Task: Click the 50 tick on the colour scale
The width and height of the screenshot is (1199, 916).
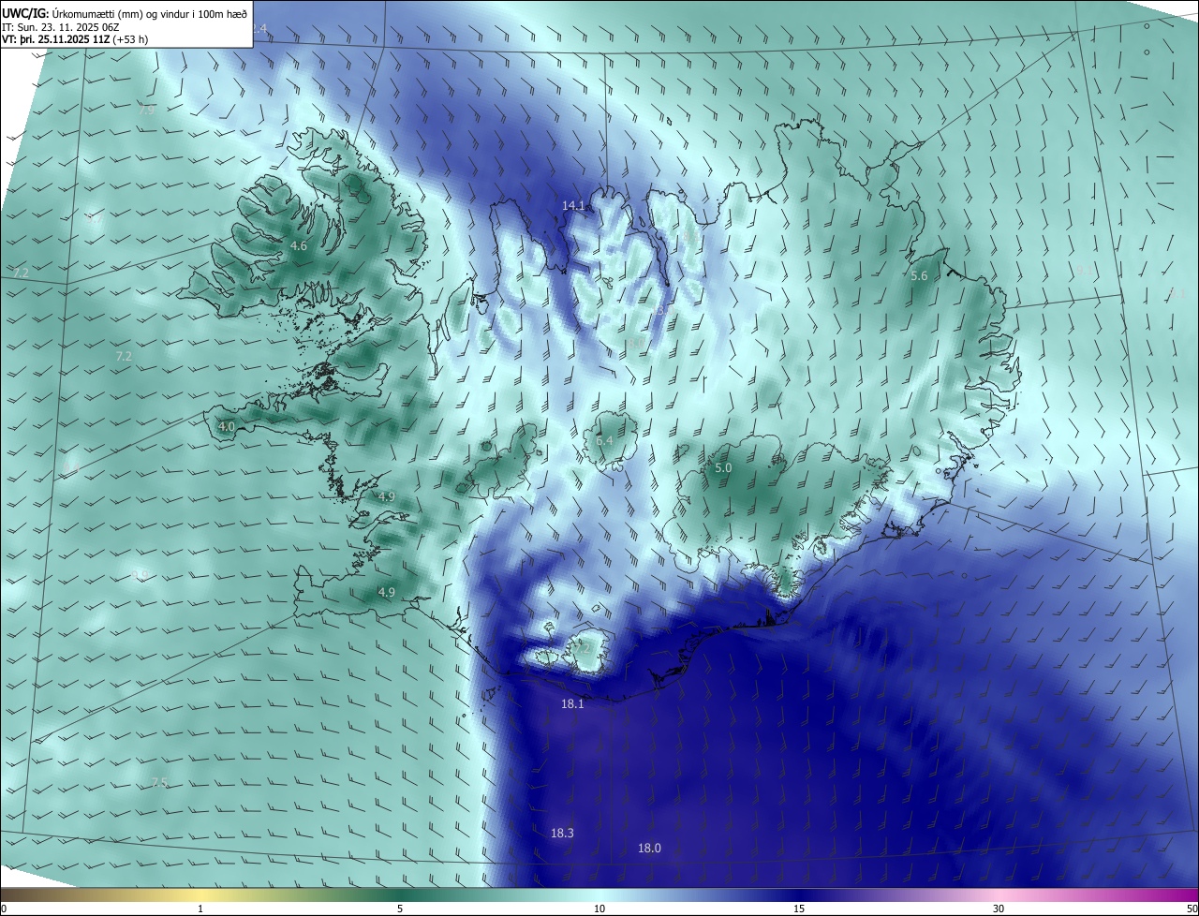Action: [1192, 909]
